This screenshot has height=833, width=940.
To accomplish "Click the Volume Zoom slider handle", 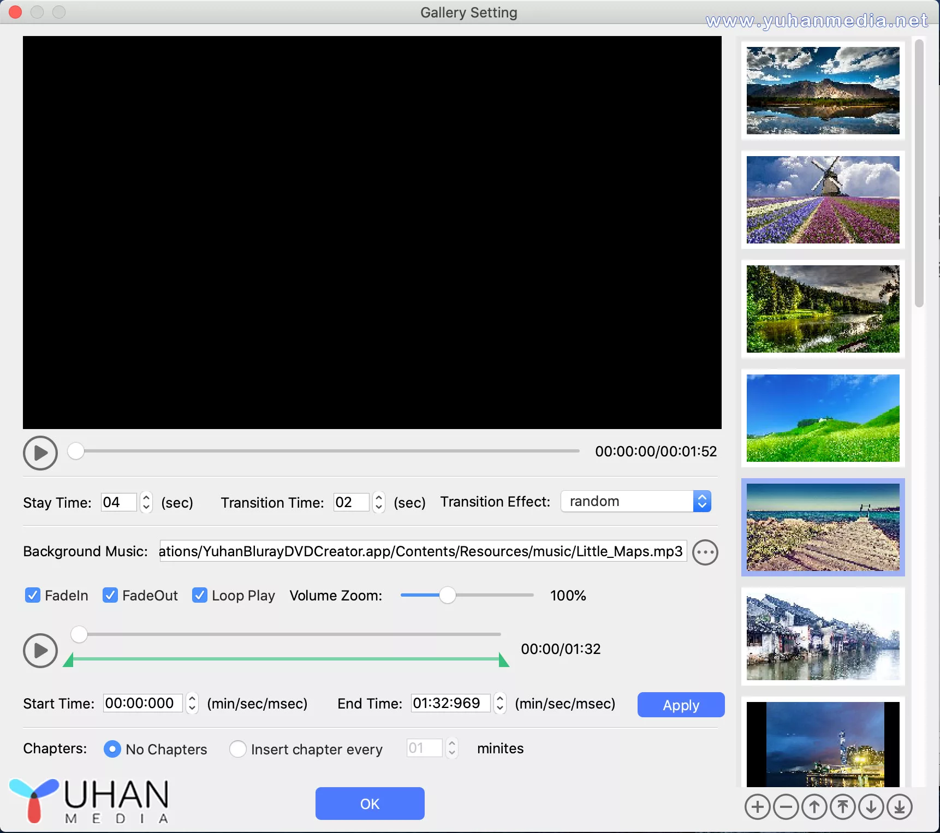I will (x=448, y=595).
